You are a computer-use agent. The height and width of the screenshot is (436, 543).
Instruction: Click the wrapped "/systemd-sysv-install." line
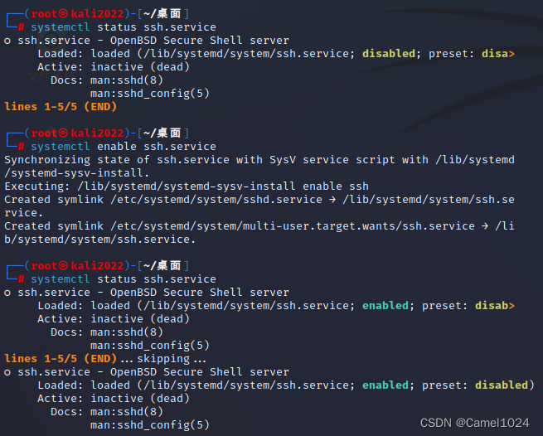[76, 172]
